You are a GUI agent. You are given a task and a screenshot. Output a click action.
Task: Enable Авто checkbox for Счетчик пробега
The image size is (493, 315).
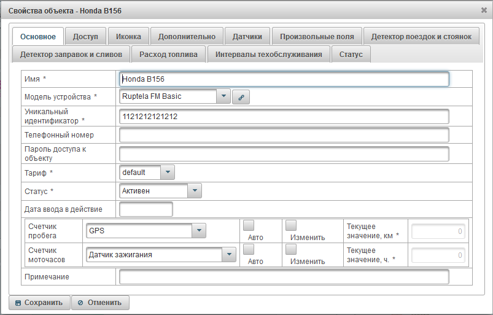point(249,225)
